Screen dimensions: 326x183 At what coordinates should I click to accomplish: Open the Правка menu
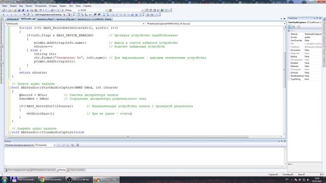[13, 6]
